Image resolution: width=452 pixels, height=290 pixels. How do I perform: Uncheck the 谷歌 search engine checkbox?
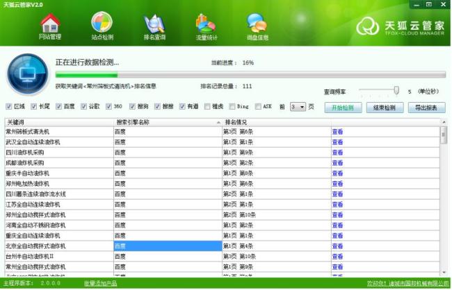coord(83,106)
